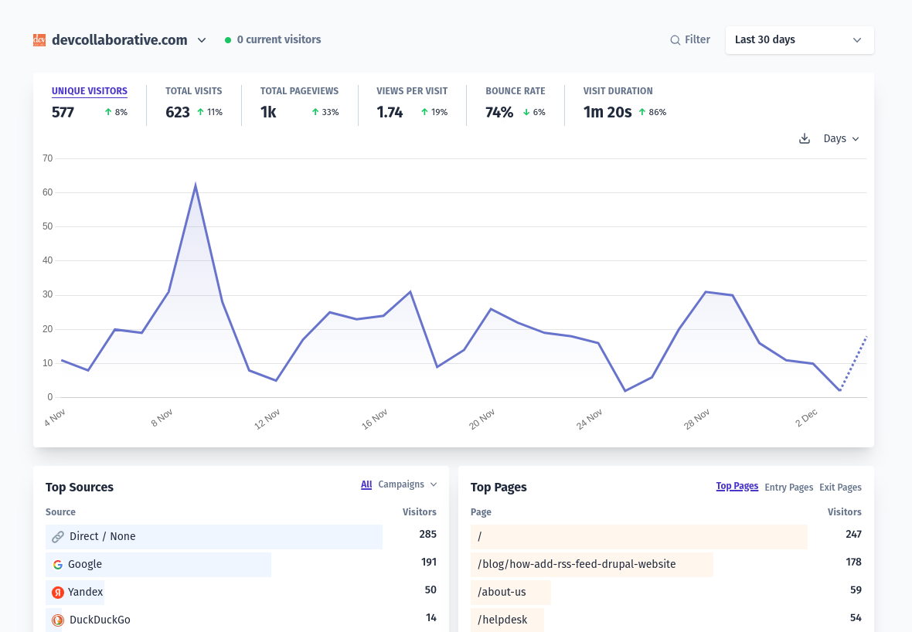Switch to the Exit Pages tab

pos(840,487)
